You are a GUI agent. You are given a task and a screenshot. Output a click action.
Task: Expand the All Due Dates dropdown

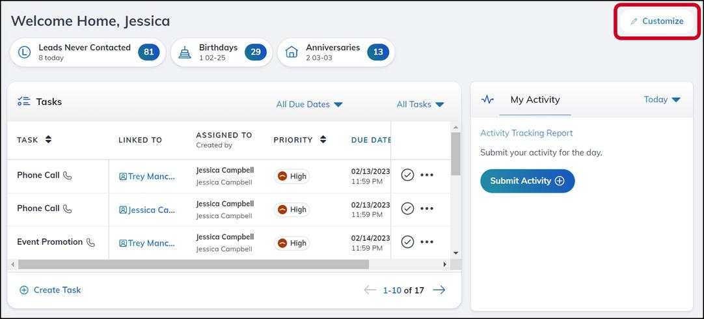click(309, 104)
